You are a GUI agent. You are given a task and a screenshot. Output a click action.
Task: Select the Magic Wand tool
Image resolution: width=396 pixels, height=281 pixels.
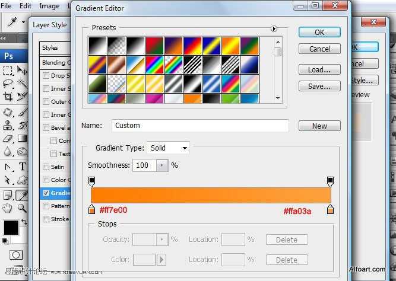pyautogui.click(x=22, y=84)
